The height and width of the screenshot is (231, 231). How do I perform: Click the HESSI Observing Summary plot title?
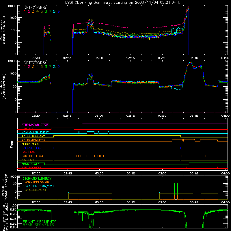[x=122, y=2]
